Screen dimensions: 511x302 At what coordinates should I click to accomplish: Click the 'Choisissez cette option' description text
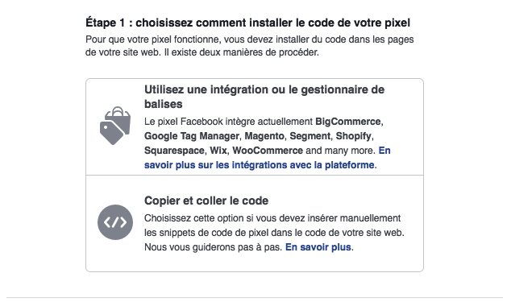click(274, 225)
